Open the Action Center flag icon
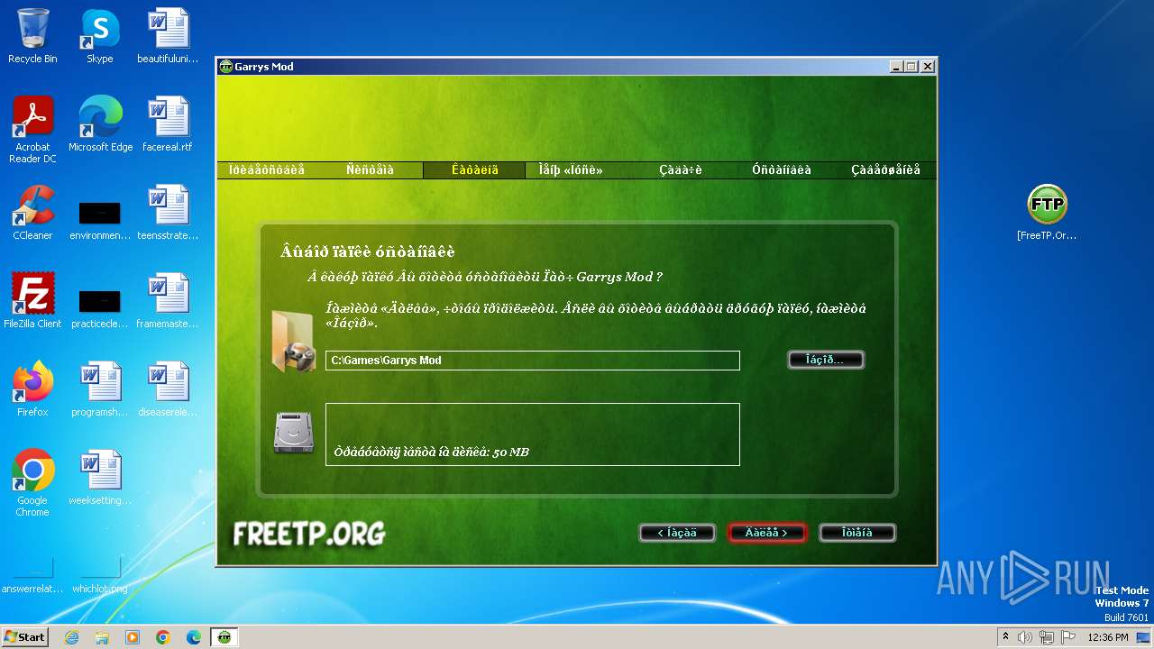The width and height of the screenshot is (1154, 649). coord(1068,637)
